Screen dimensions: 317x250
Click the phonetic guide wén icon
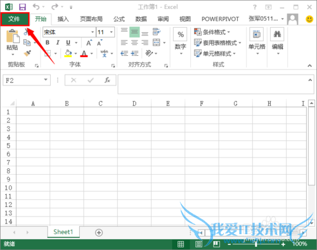point(104,53)
